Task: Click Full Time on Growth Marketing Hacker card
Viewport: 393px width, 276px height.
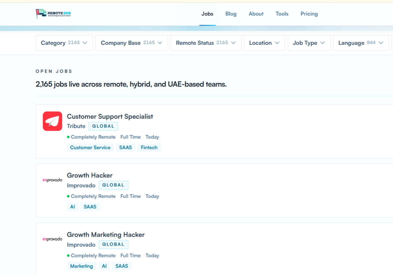Action: pyautogui.click(x=131, y=255)
